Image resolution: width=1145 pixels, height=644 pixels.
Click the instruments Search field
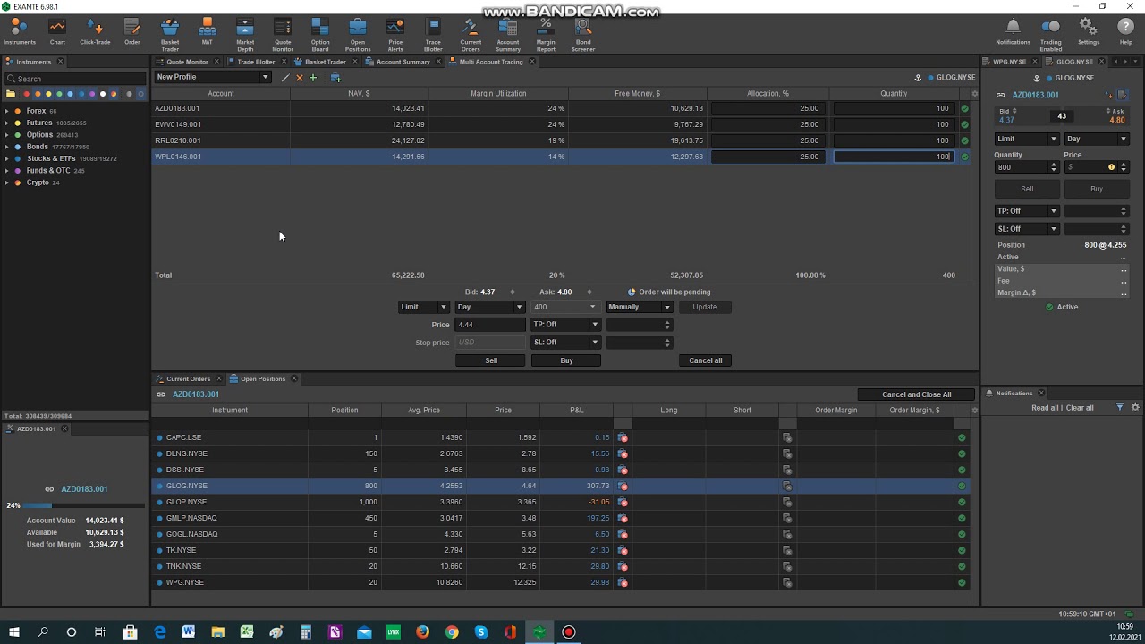[x=75, y=79]
